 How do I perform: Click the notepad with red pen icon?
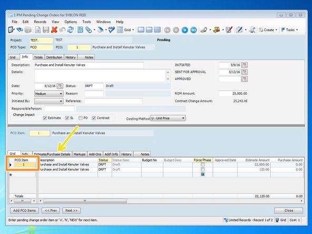(x=229, y=30)
